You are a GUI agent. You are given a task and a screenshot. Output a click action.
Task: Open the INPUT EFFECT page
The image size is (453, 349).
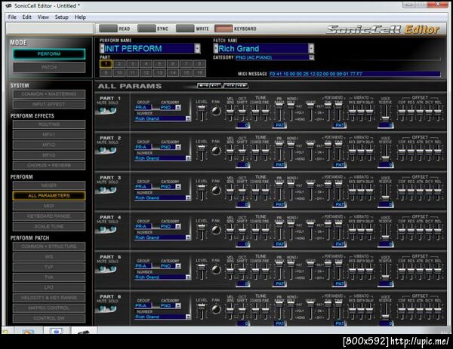click(49, 104)
